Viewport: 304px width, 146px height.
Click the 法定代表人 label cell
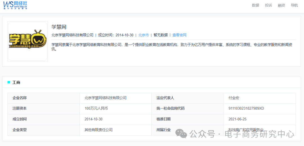click(187, 98)
